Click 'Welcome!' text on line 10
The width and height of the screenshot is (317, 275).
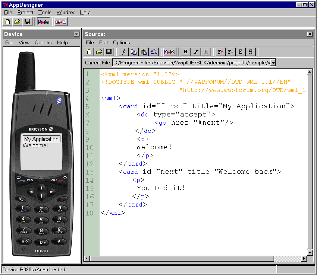(154, 147)
